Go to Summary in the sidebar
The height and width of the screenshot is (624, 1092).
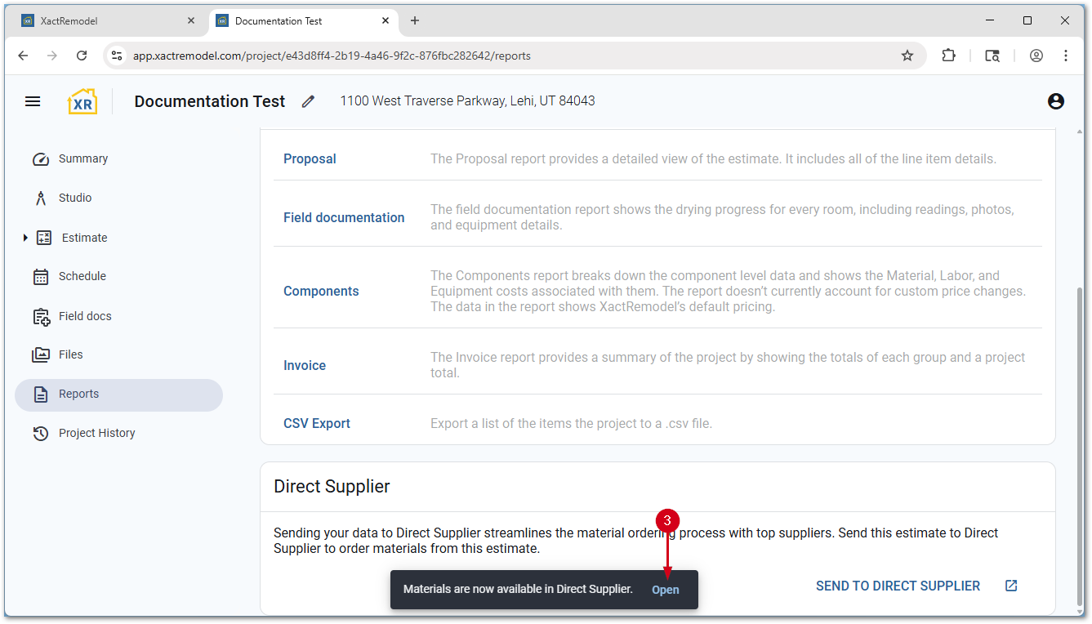(x=82, y=158)
